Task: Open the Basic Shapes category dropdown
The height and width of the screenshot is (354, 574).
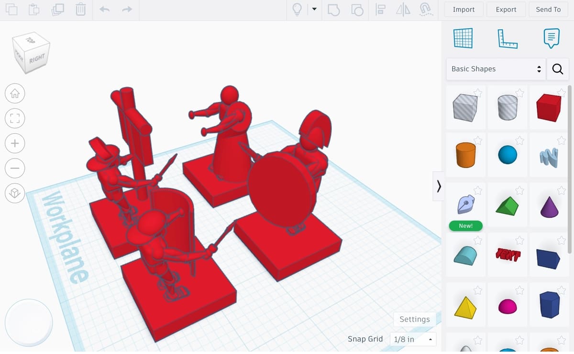Action: point(496,69)
